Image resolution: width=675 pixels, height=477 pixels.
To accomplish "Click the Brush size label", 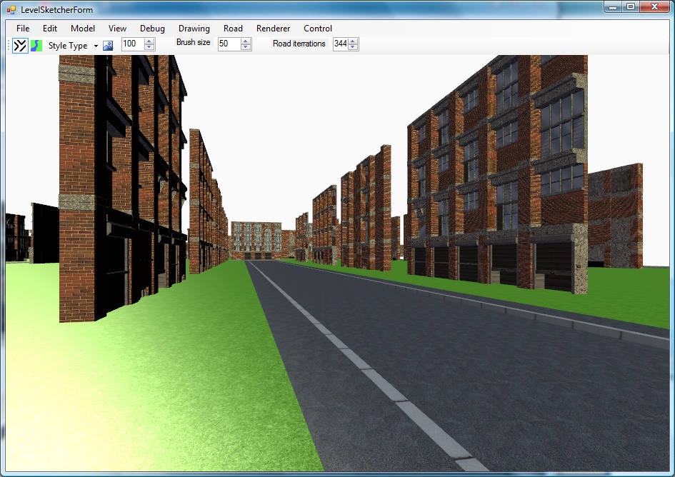I will click(194, 42).
